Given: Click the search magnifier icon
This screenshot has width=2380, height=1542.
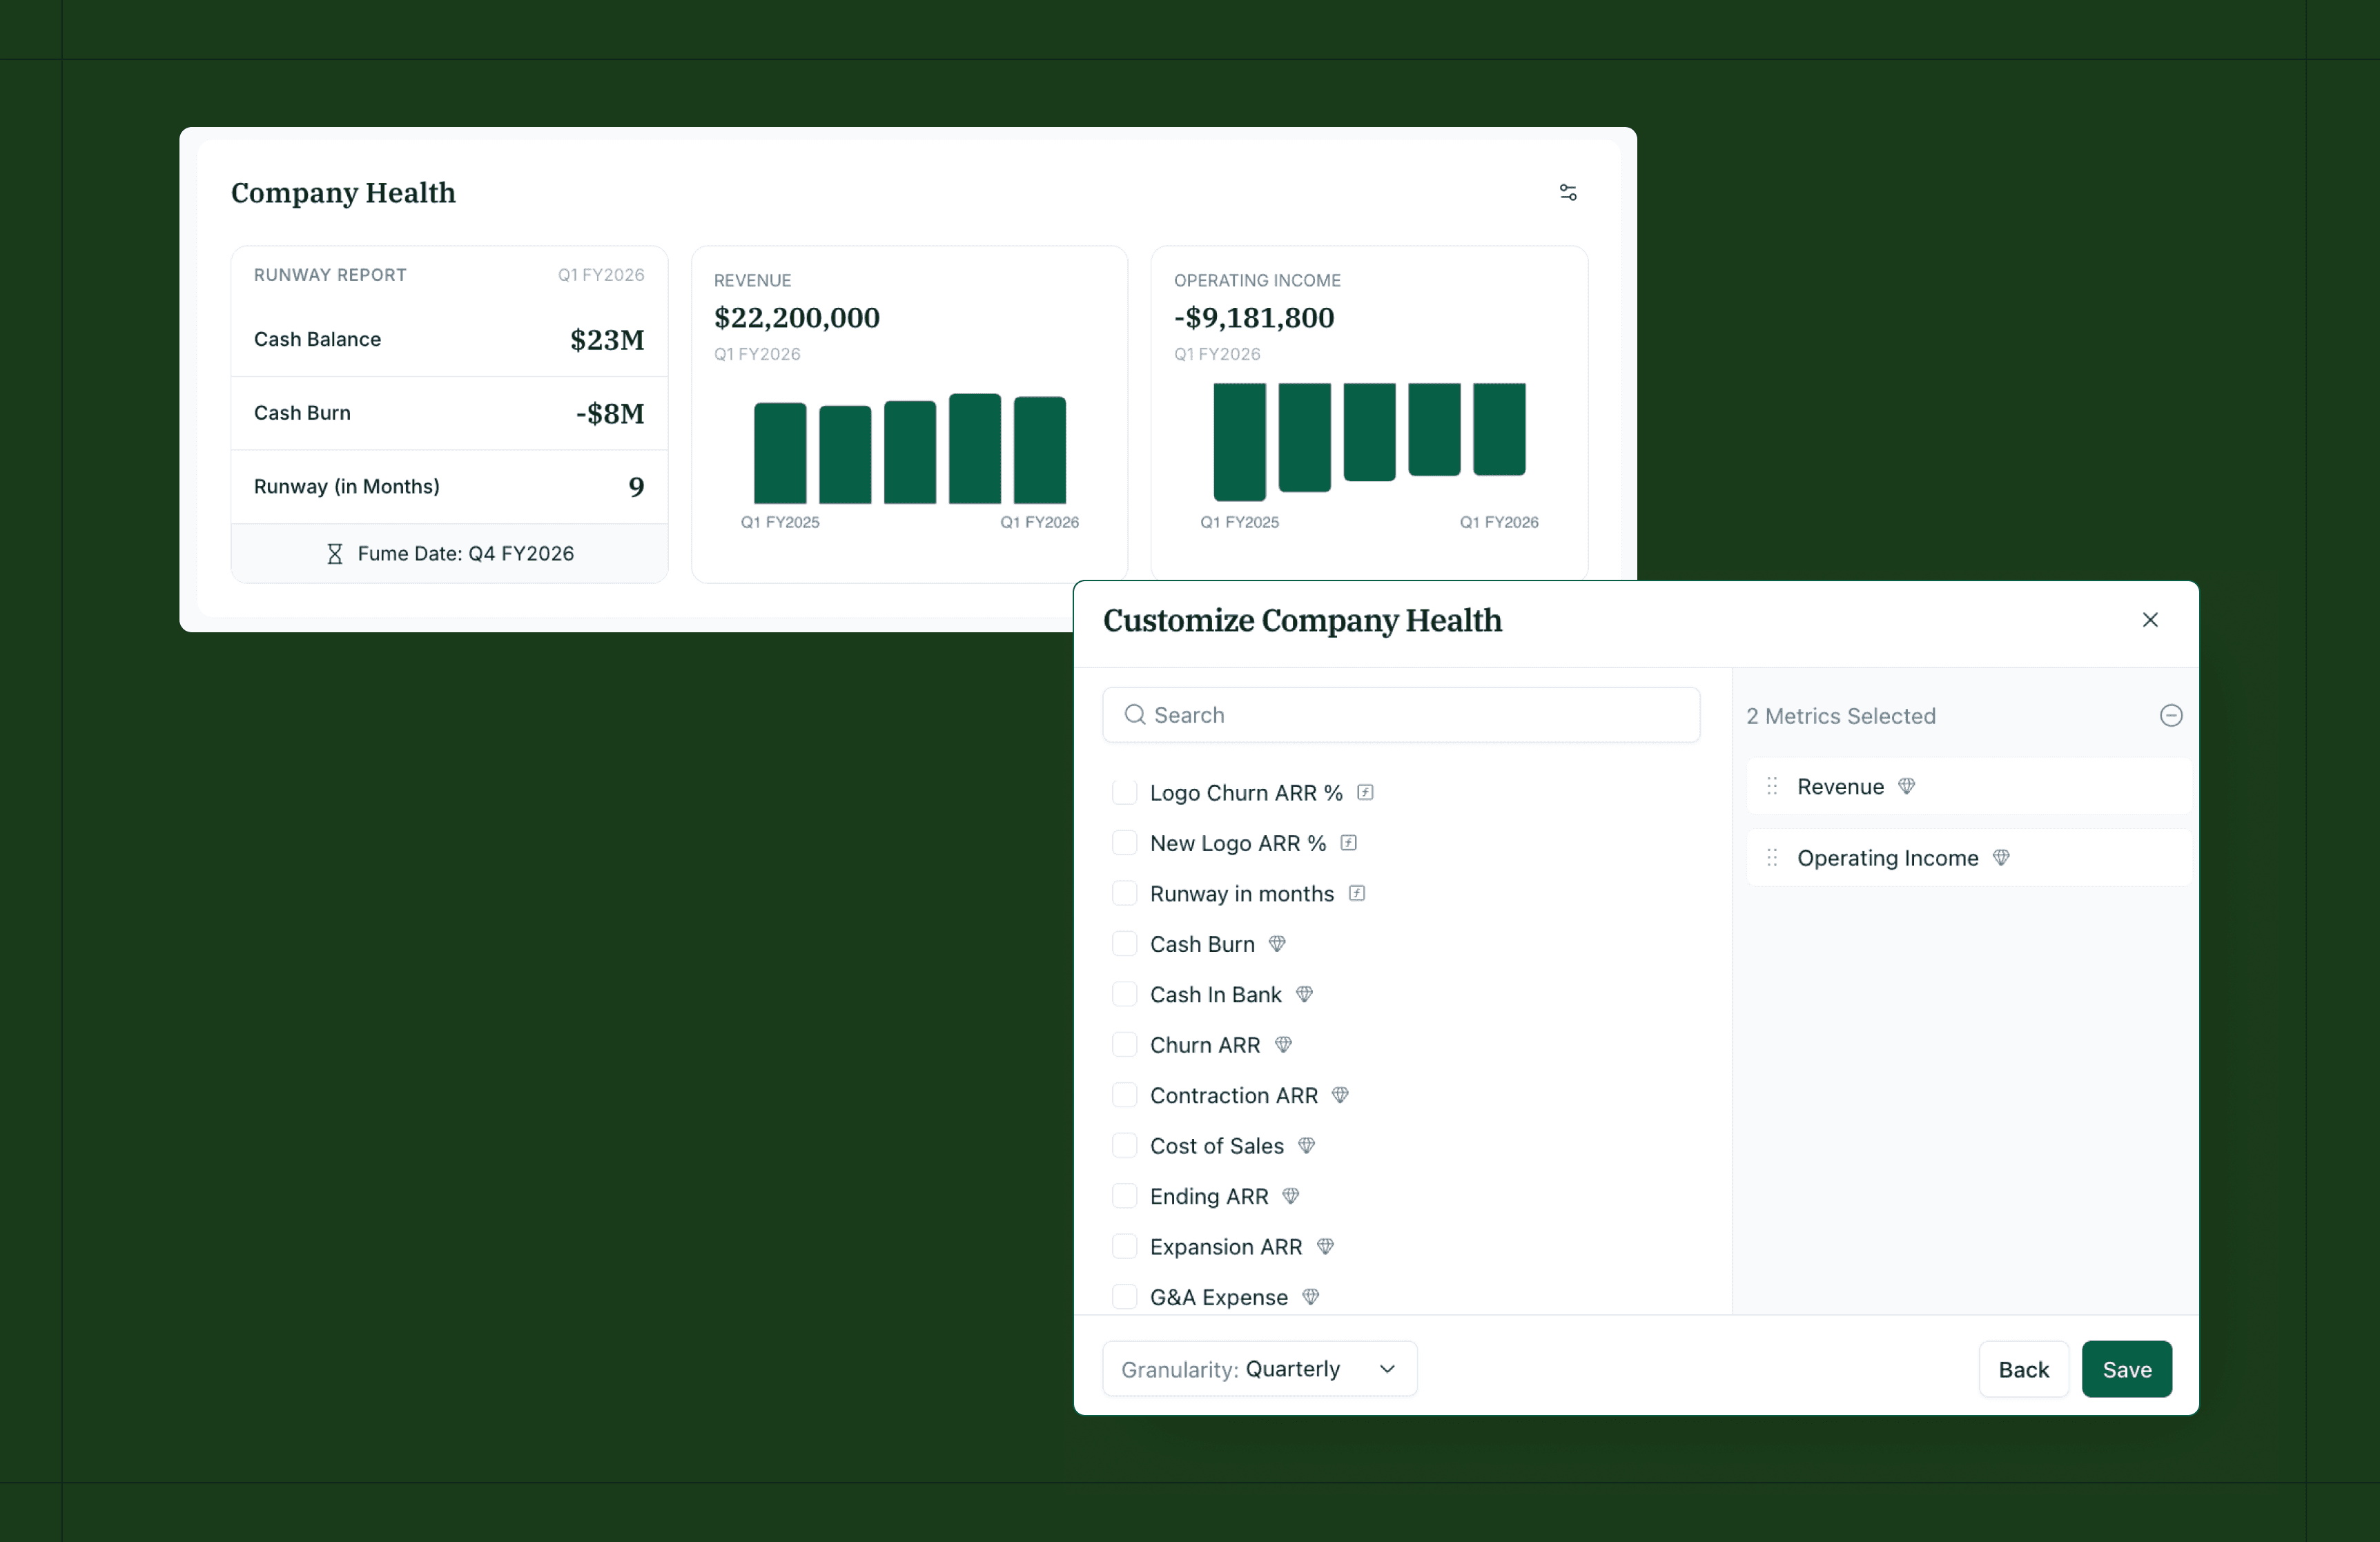Looking at the screenshot, I should [1134, 715].
